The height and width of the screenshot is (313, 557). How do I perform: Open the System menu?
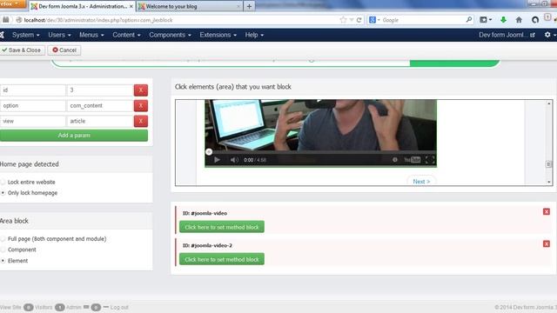click(25, 35)
